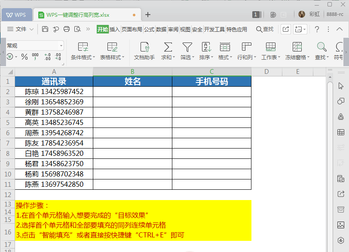Viewport: 349px width, 252px height.
Task: Open the more options vertical dots menu
Action: click(328, 29)
